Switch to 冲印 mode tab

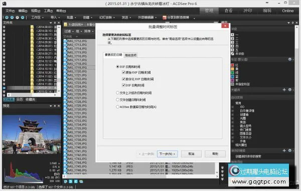tap(248, 10)
